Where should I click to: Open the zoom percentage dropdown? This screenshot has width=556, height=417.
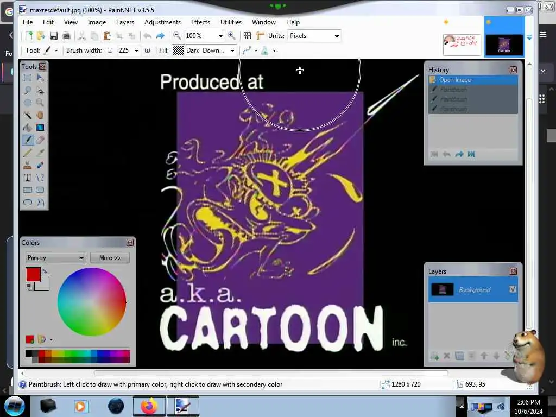tap(220, 36)
